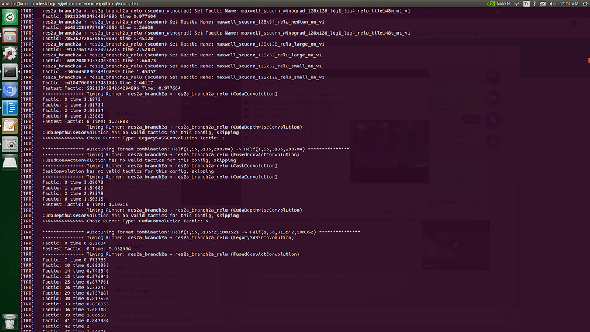The width and height of the screenshot is (590, 332).
Task: Toggle Bluetooth via the indicator icon
Action: point(534,4)
